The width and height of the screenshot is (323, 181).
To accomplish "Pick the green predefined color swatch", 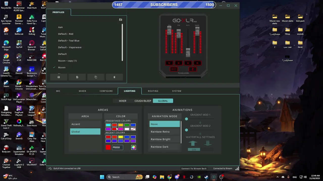I will [x=127, y=125].
